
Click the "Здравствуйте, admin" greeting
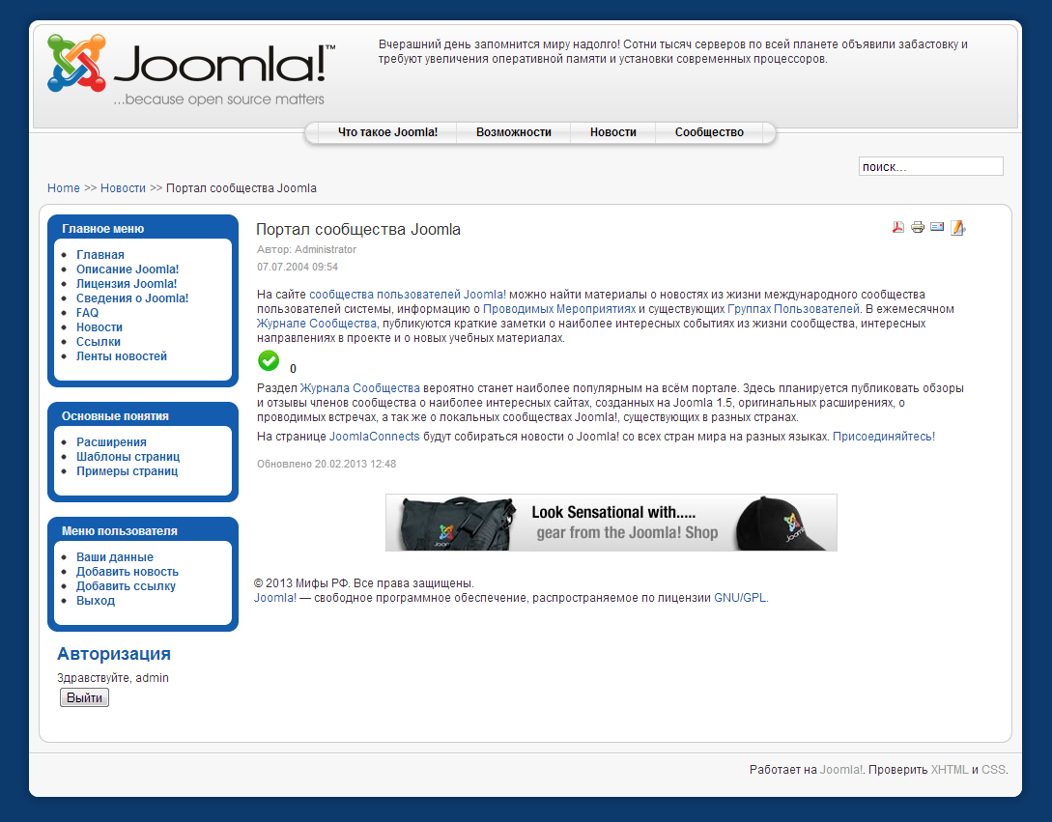coord(113,678)
